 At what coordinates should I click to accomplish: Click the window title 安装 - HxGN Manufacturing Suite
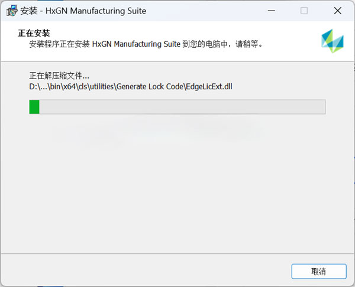83,11
